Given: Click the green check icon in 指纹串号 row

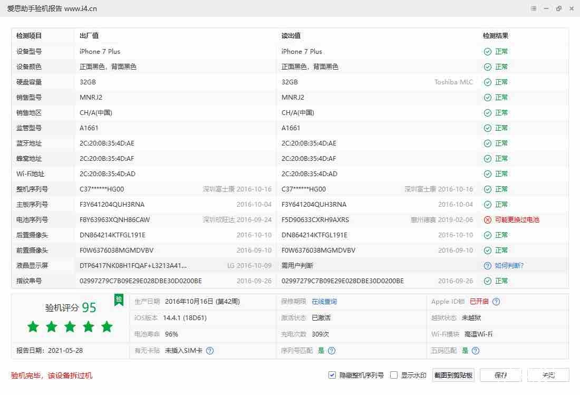Looking at the screenshot, I should [488, 281].
